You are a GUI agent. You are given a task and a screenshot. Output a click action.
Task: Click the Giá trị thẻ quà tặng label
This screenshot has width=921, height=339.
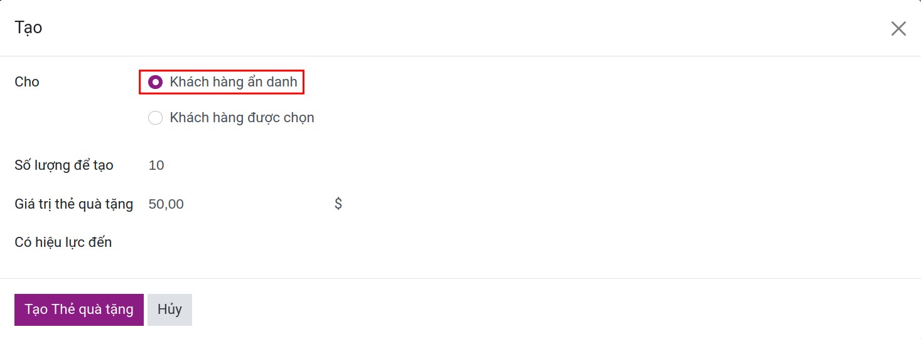coord(74,204)
